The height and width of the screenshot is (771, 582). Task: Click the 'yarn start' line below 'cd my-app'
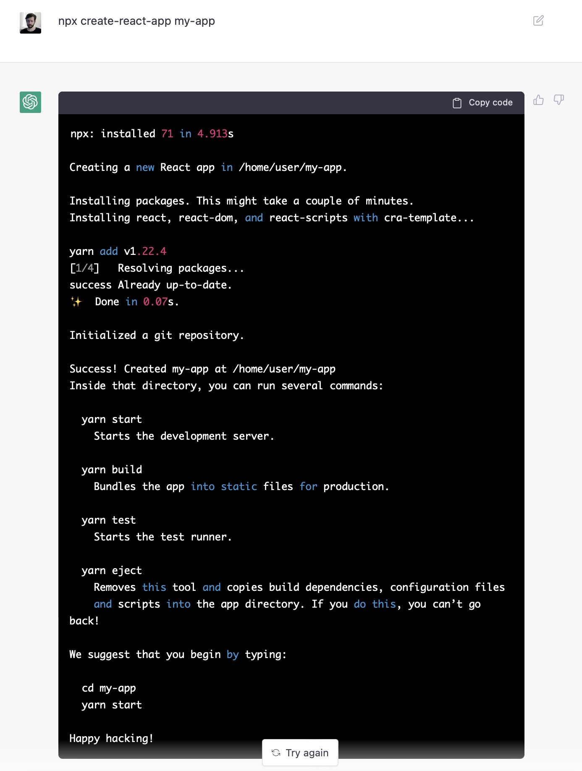[x=112, y=705]
